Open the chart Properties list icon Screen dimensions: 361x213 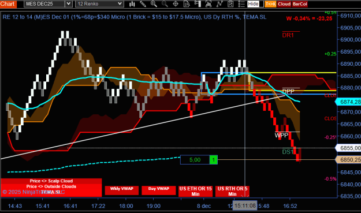(x=241, y=4)
